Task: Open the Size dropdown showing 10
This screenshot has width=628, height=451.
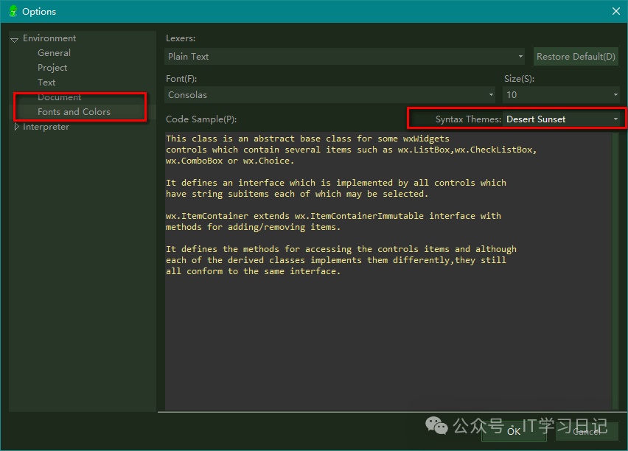Action: click(562, 95)
